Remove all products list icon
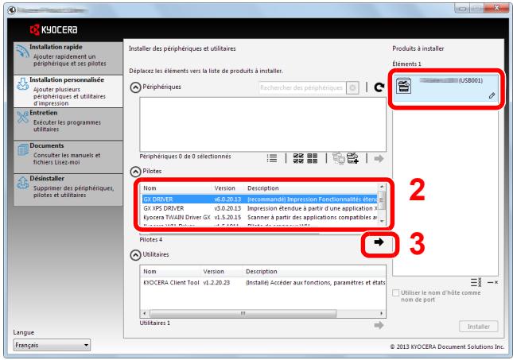This screenshot has width=513, height=360. click(476, 282)
